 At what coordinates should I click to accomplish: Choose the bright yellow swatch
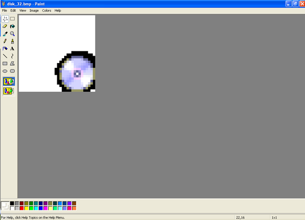coord(26,208)
